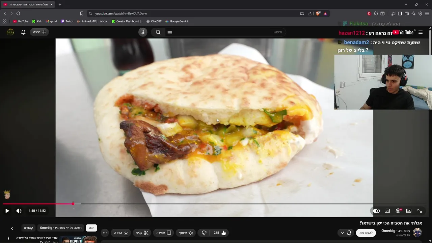Open the Twitch bookmark
Screen dimensions: 432x243
(67, 21)
